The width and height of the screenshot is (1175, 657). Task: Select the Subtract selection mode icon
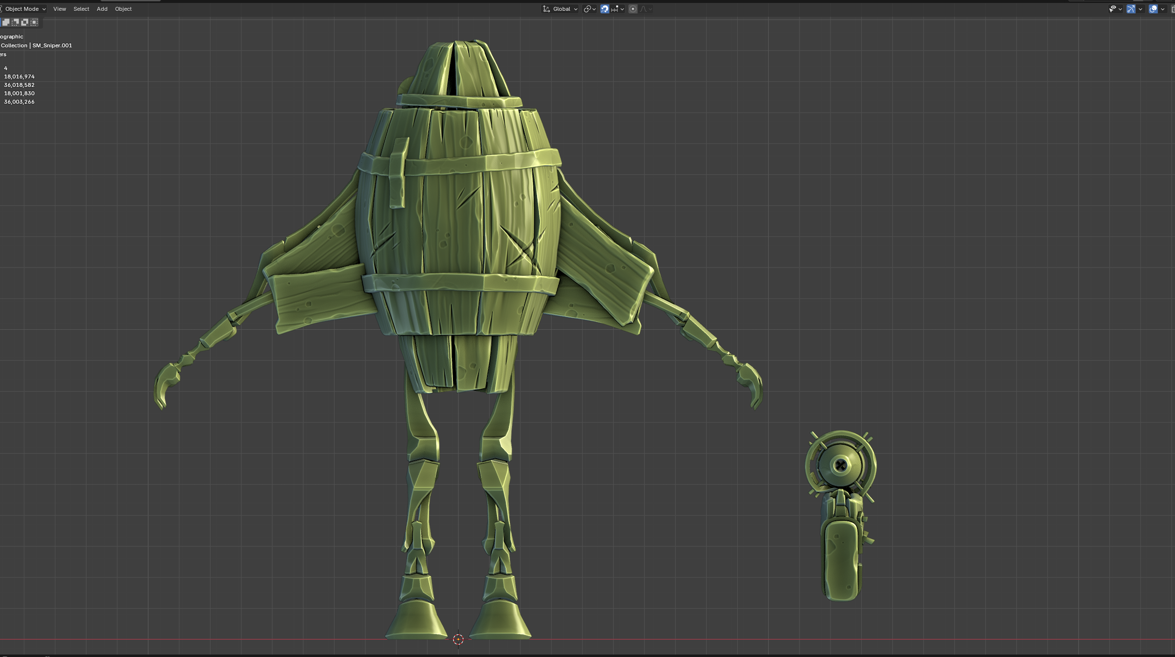tap(15, 22)
